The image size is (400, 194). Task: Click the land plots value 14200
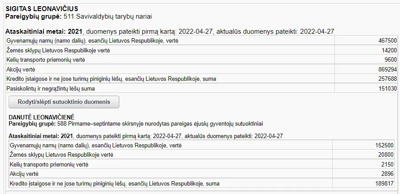389,50
